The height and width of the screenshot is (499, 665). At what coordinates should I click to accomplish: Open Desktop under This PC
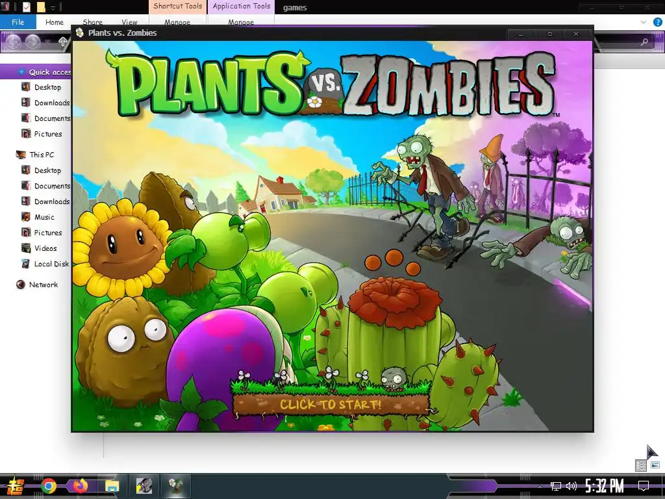click(x=41, y=170)
